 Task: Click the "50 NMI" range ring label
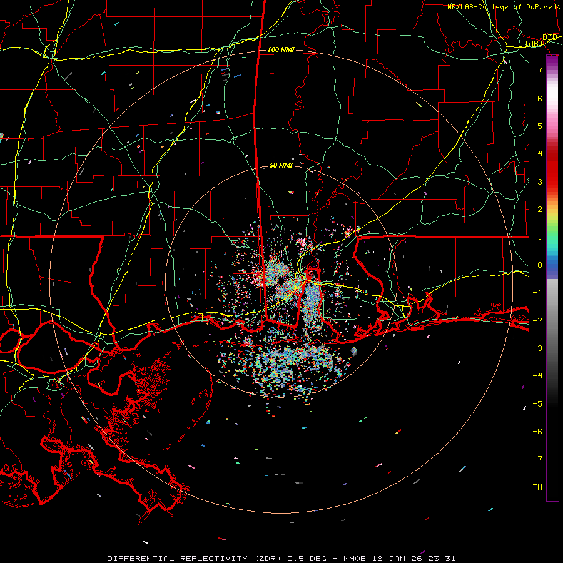click(x=281, y=165)
